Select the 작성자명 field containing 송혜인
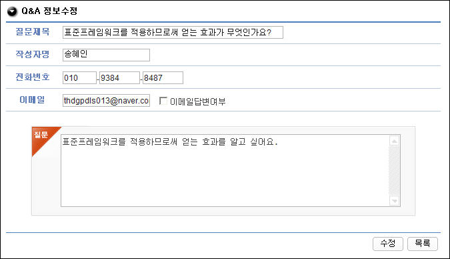This screenshot has width=450, height=259. [x=106, y=55]
